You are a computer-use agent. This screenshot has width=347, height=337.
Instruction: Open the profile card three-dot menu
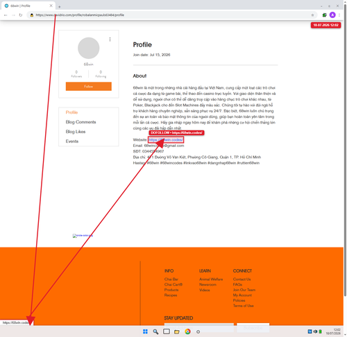point(110,40)
